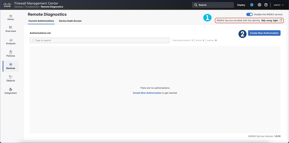
Task: Click the Deploy menu item
Action: click(x=241, y=5)
